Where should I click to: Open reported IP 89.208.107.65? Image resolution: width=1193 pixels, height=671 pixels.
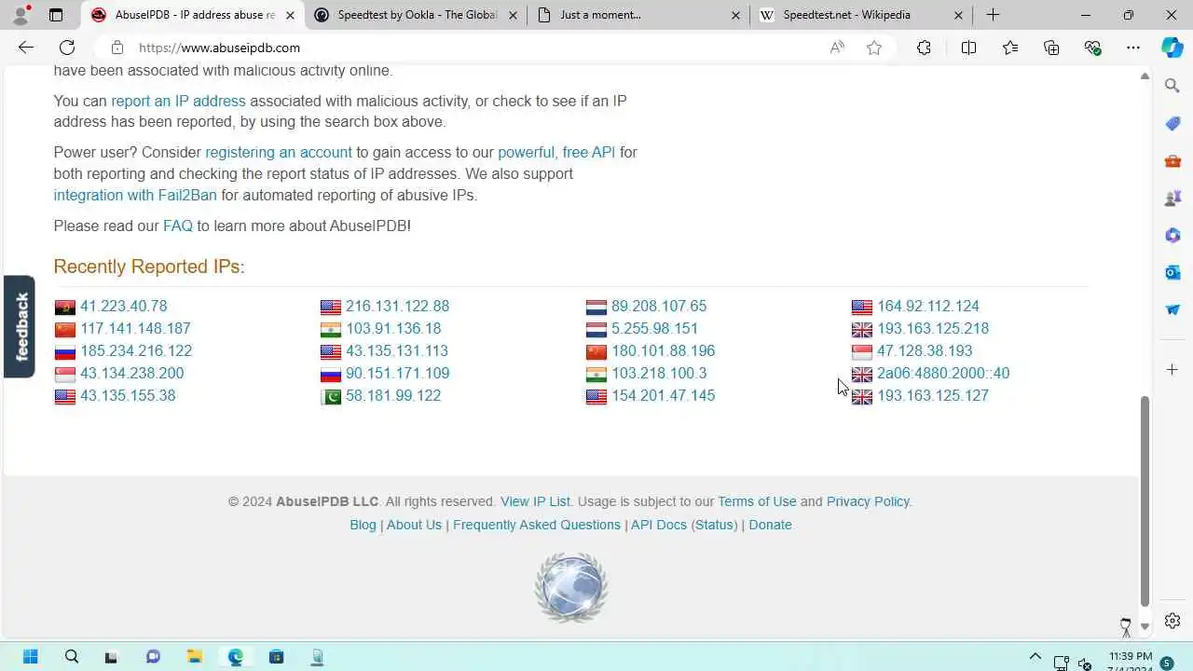click(x=659, y=306)
